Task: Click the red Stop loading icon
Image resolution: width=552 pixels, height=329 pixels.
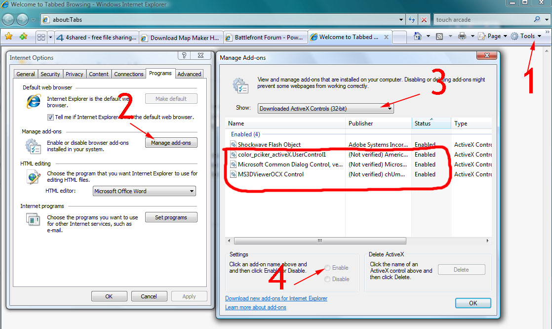Action: point(424,20)
